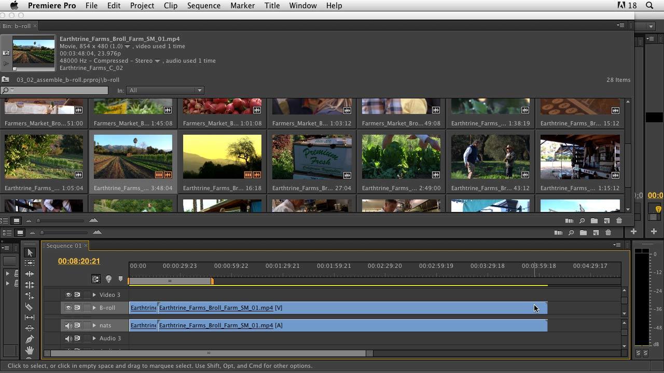Expand the nats audio track
The height and width of the screenshot is (373, 664).
pos(94,325)
